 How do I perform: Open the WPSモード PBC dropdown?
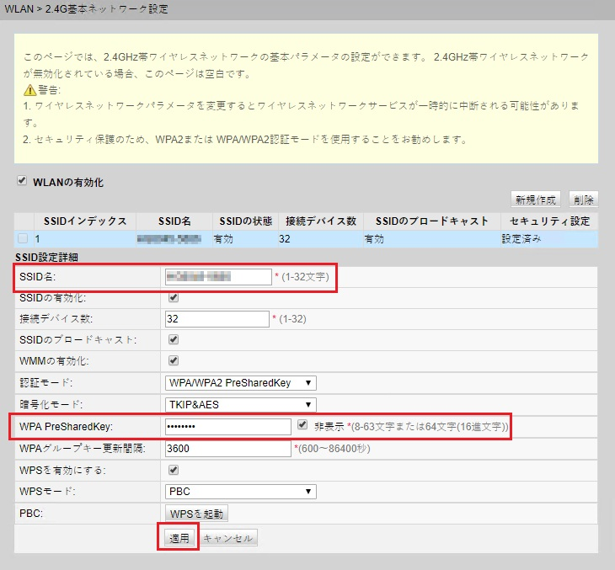click(241, 491)
